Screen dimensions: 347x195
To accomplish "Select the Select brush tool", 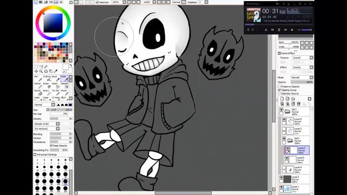I will (x=55, y=86).
